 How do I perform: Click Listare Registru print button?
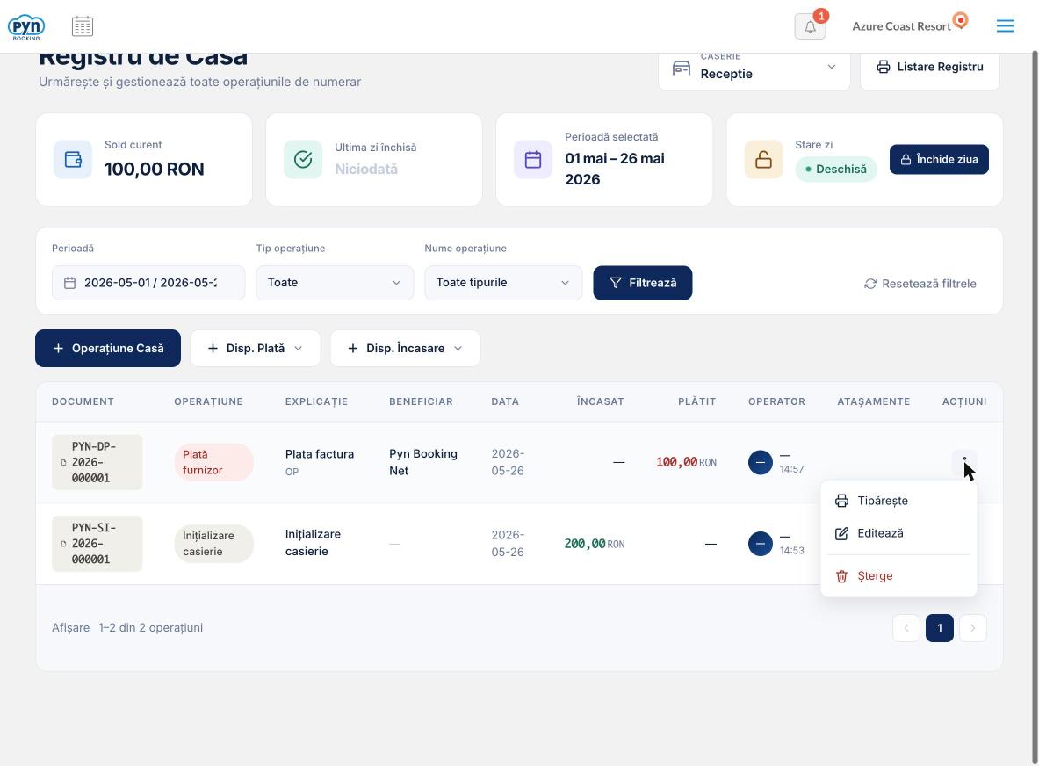pyautogui.click(x=930, y=67)
